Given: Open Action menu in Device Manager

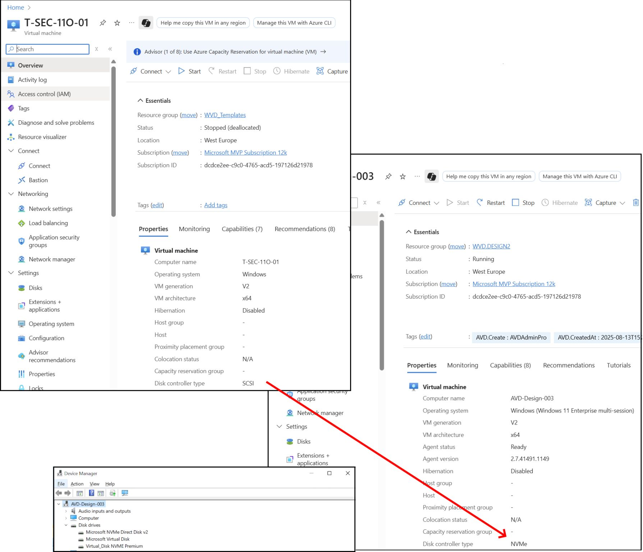Looking at the screenshot, I should coord(77,484).
